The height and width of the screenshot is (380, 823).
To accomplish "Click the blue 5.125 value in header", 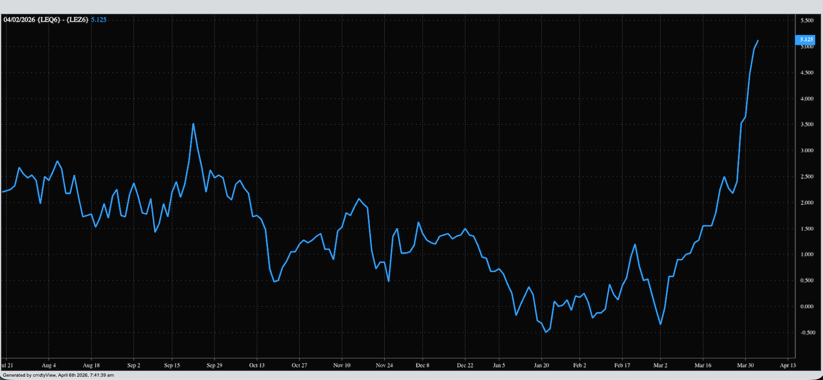I will [98, 20].
